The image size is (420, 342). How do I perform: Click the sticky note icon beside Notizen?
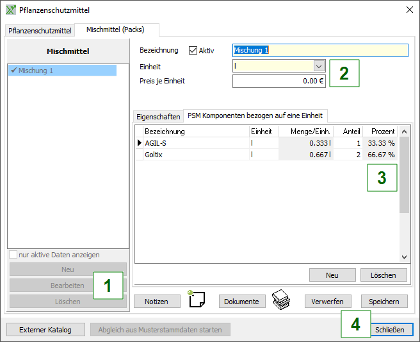pos(197,300)
